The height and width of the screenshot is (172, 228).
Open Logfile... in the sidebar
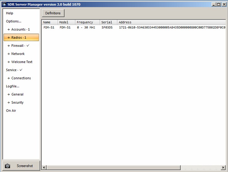[13, 86]
